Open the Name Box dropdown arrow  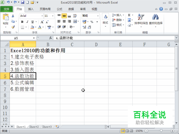coord(34,38)
